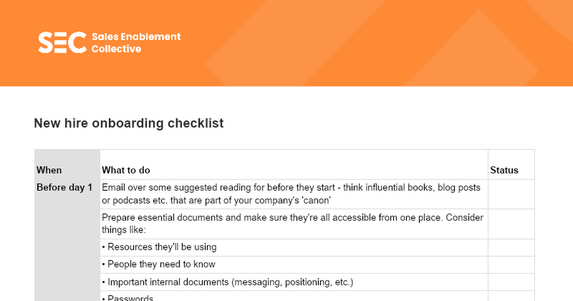Click status cell beside People row
The height and width of the screenshot is (301, 573).
[x=511, y=265]
